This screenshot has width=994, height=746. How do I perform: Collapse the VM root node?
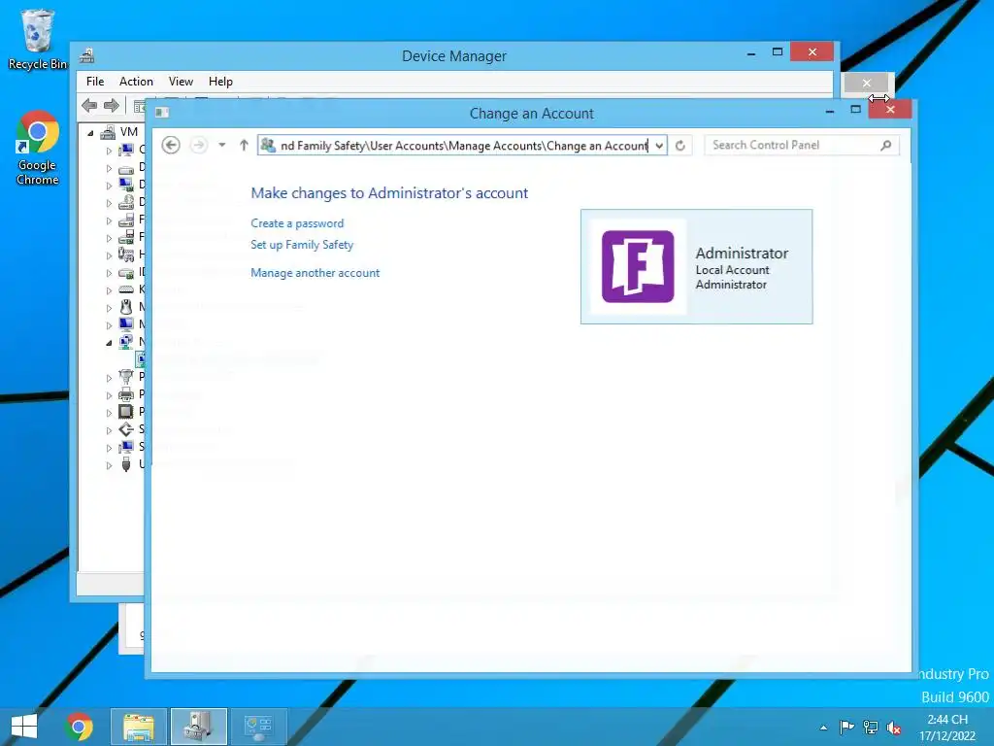90,133
